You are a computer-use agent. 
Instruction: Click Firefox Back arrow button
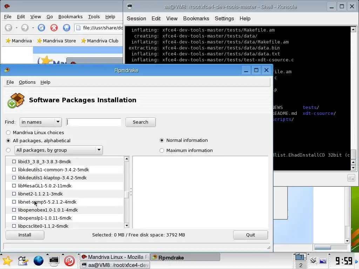point(8,28)
